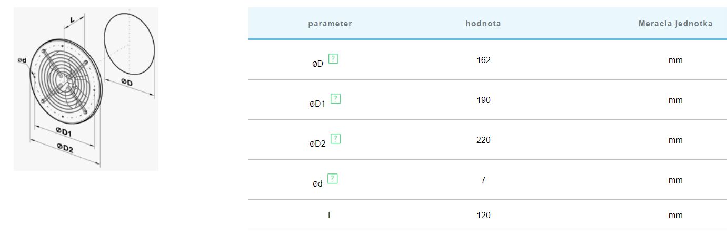Screen dimensions: 727x236
Task: Open the fan dimension diagram image
Action: pyautogui.click(x=86, y=89)
